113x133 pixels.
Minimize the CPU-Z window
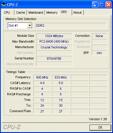pos(95,4)
